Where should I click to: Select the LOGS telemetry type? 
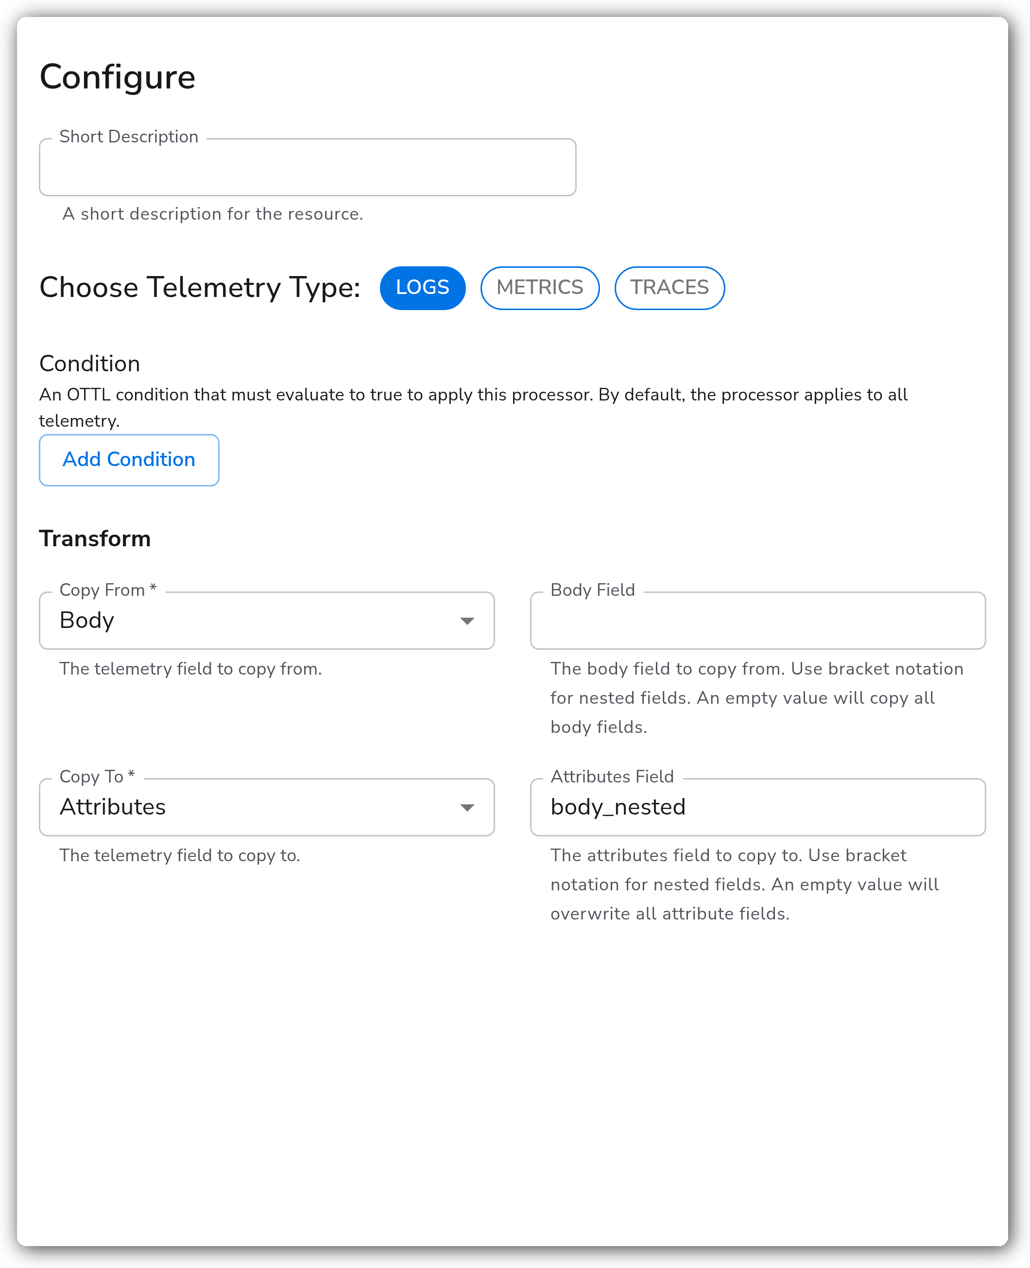click(422, 288)
